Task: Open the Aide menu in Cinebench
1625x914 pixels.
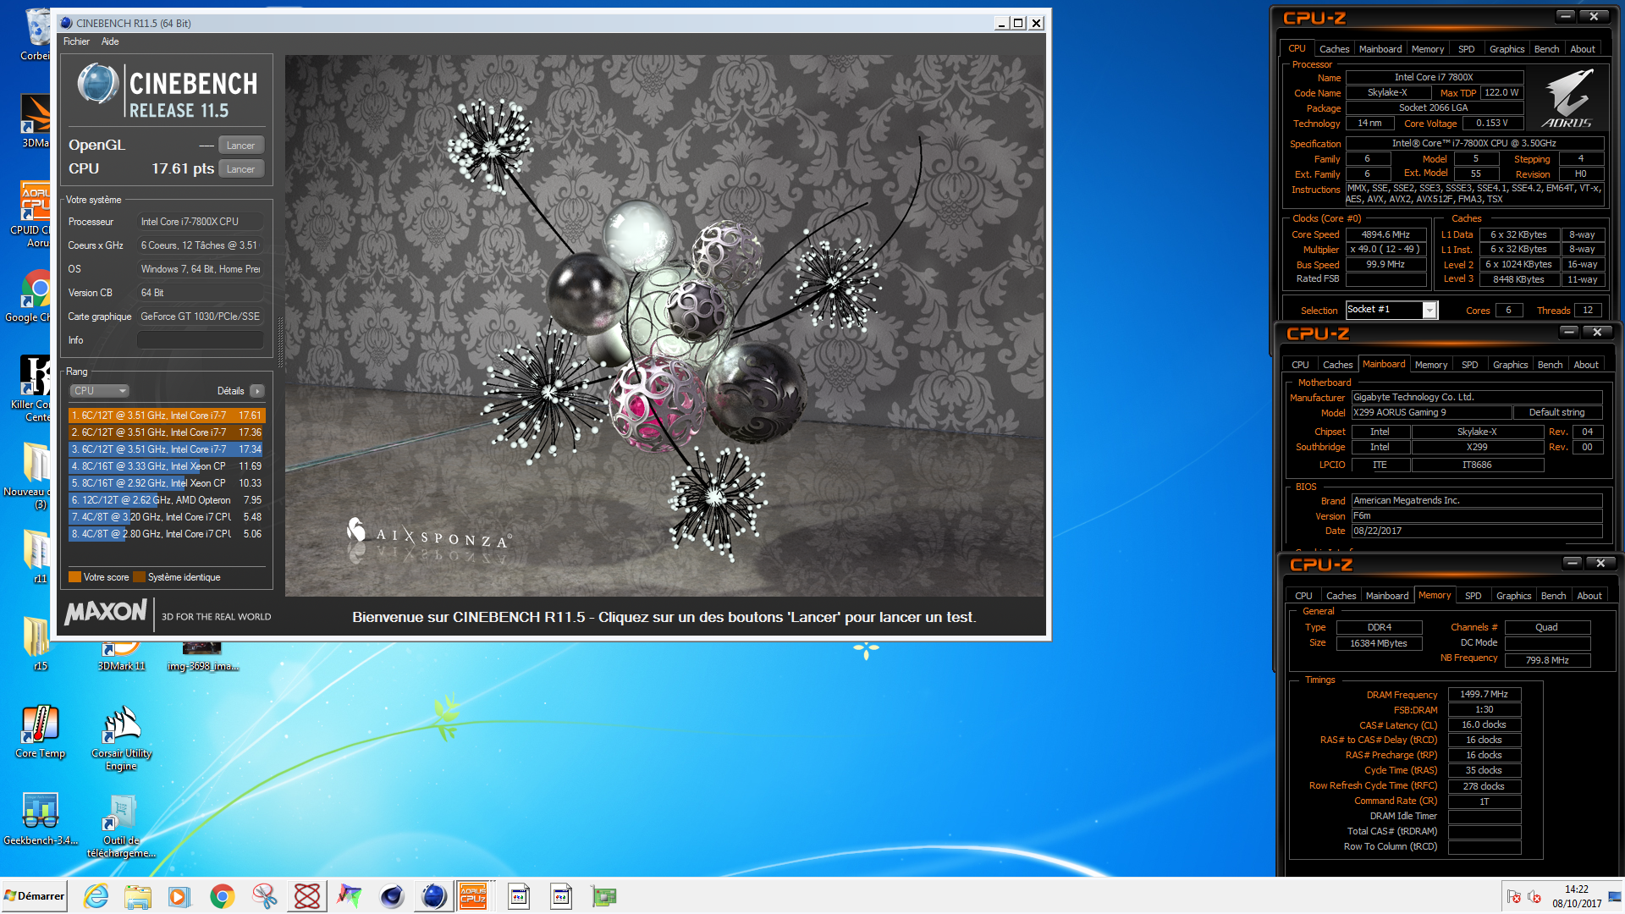Action: click(110, 41)
